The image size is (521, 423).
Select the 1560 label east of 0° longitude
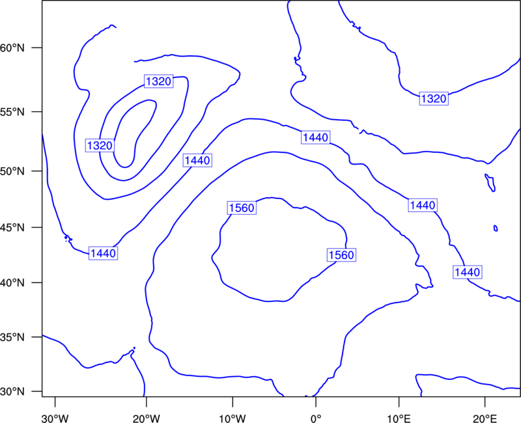(341, 254)
